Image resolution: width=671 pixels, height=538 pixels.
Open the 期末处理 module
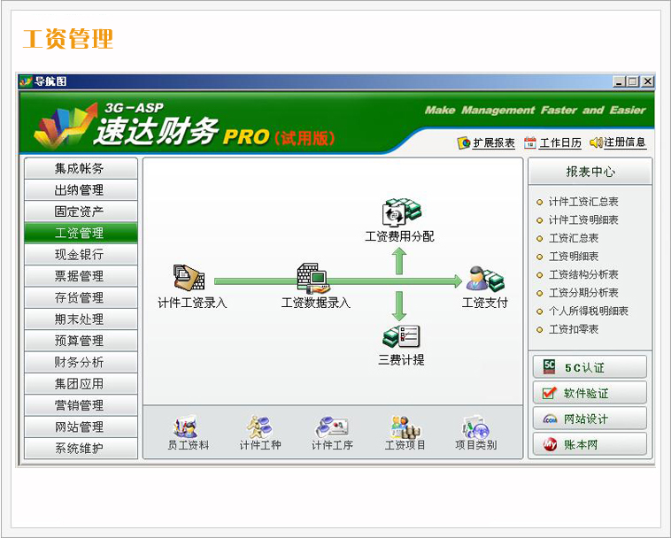[x=81, y=319]
